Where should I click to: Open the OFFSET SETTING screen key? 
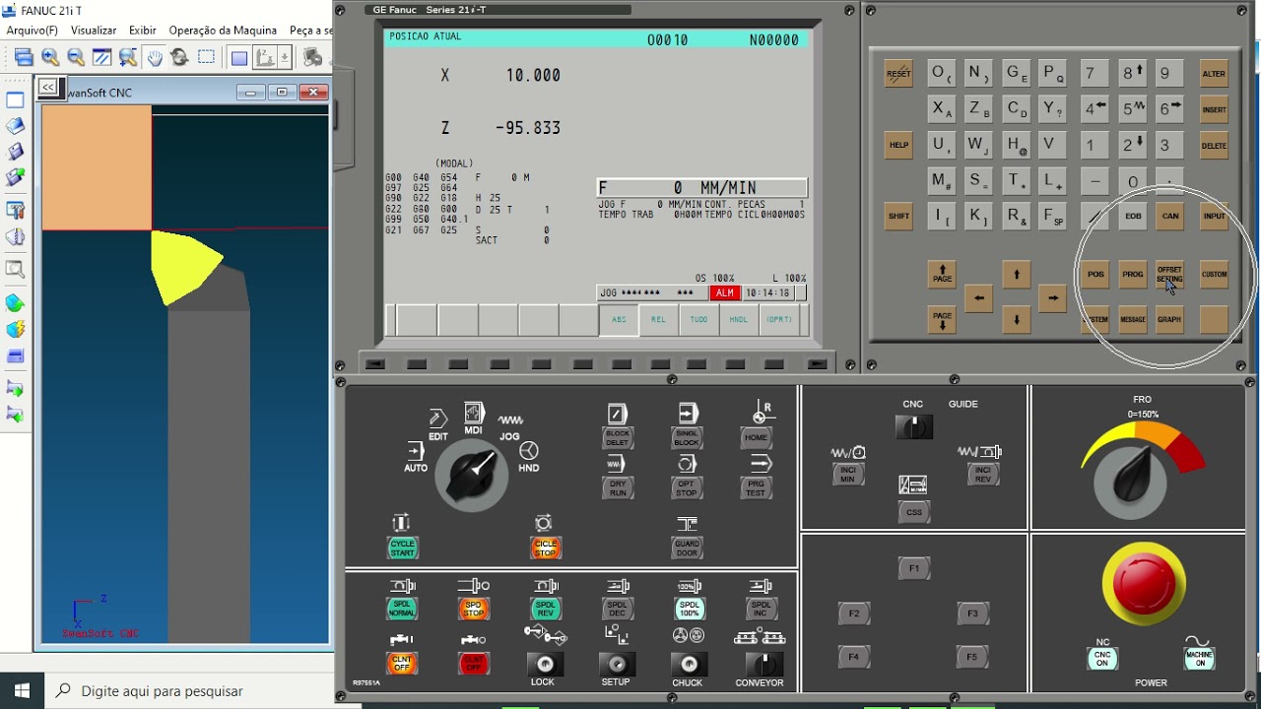1169,275
